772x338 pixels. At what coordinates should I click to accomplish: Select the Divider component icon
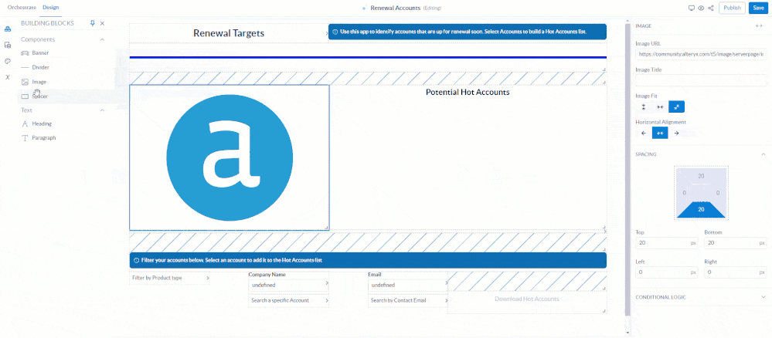click(25, 67)
